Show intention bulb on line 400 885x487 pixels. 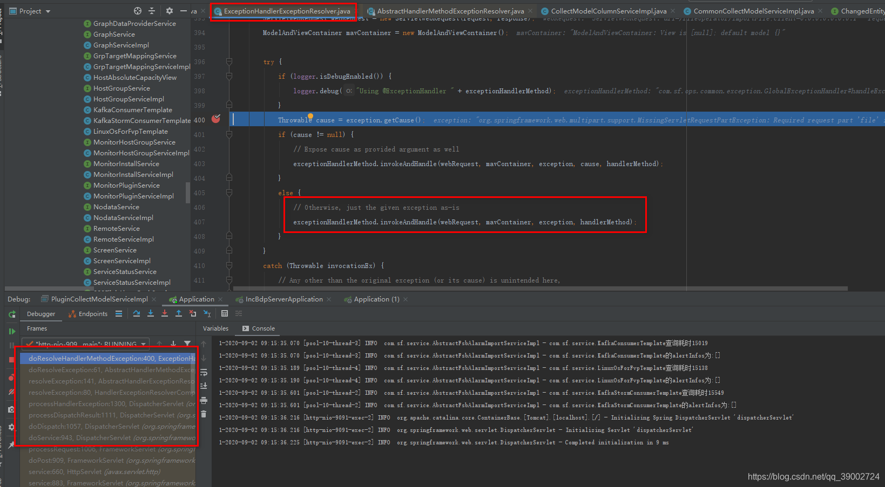click(x=310, y=115)
